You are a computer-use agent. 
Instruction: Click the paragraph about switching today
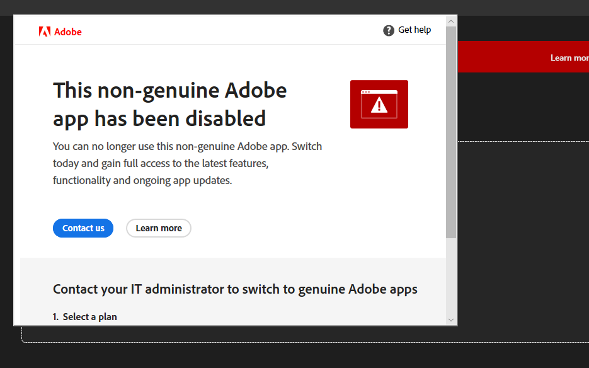tap(188, 163)
